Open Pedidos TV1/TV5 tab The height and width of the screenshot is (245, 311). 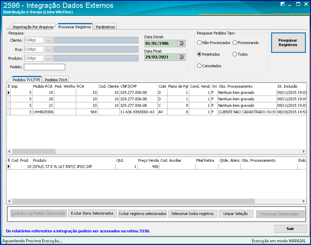[26, 80]
